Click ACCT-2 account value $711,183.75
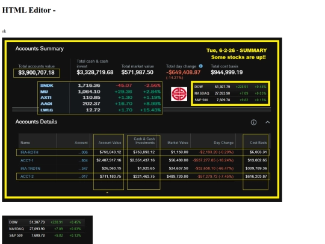This screenshot has height=244, width=325. point(111,177)
